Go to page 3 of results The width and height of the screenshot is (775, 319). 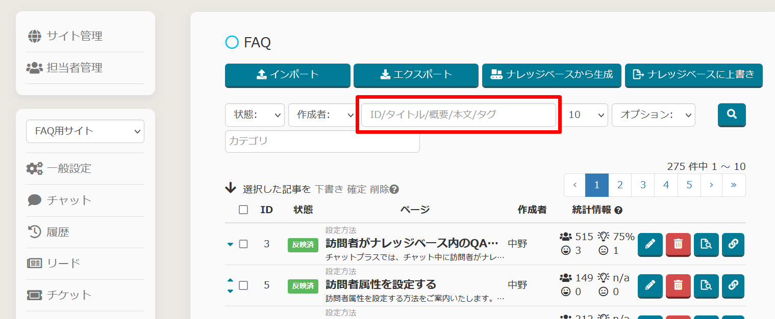click(x=643, y=185)
